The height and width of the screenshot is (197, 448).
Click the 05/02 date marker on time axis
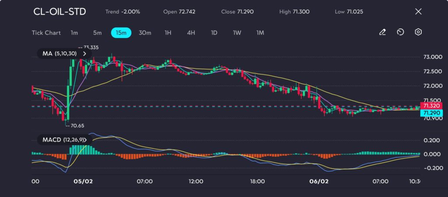(x=83, y=181)
